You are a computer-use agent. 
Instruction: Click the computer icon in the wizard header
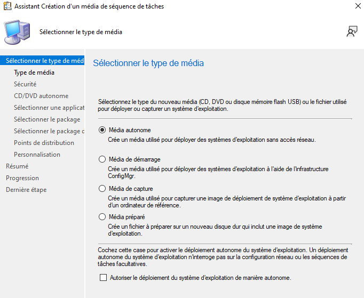[17, 31]
